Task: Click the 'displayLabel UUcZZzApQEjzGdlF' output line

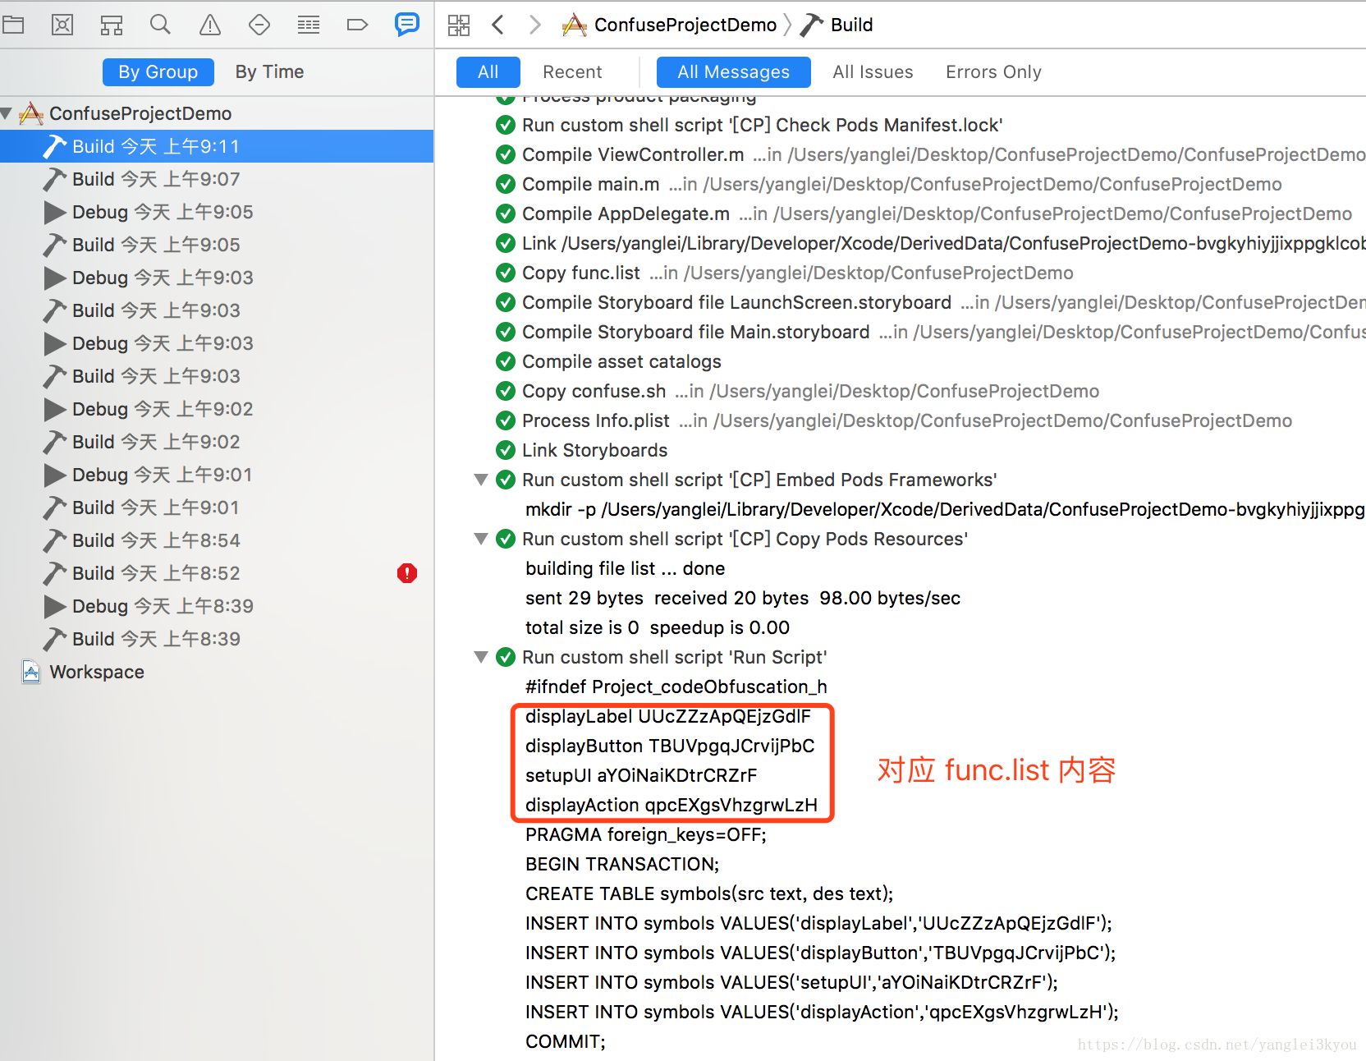Action: point(668,716)
